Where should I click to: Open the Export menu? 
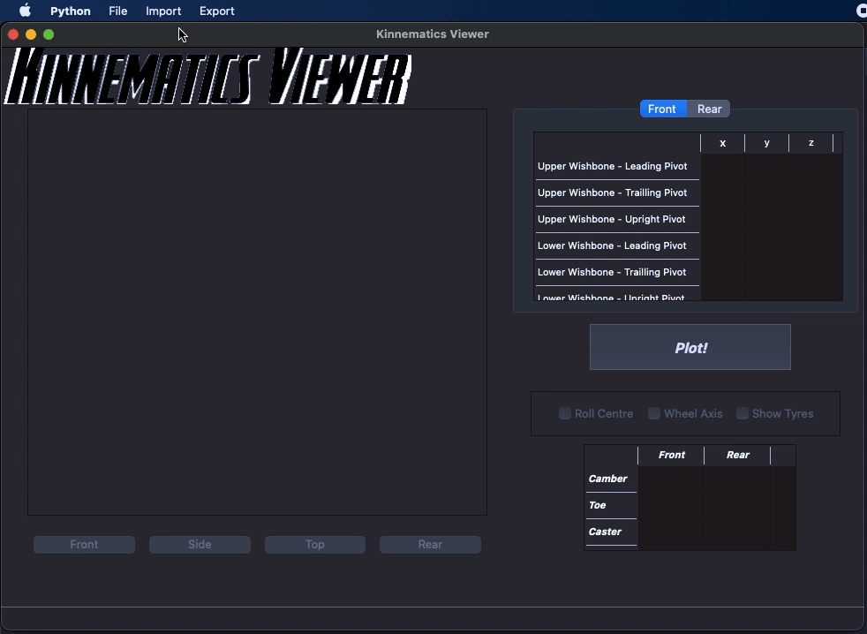click(x=216, y=11)
